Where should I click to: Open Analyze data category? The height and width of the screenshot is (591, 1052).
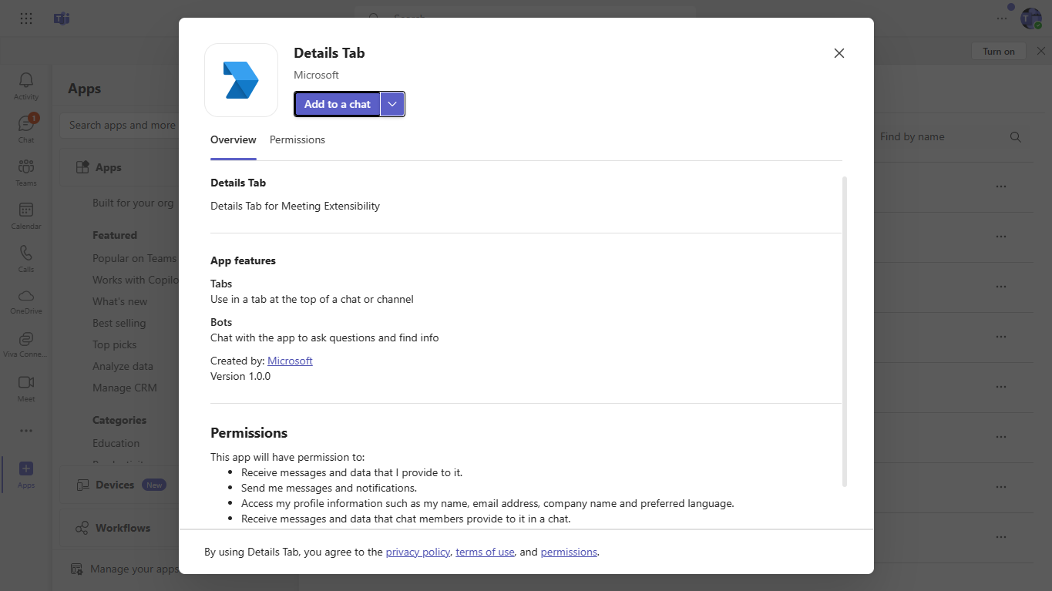click(123, 366)
